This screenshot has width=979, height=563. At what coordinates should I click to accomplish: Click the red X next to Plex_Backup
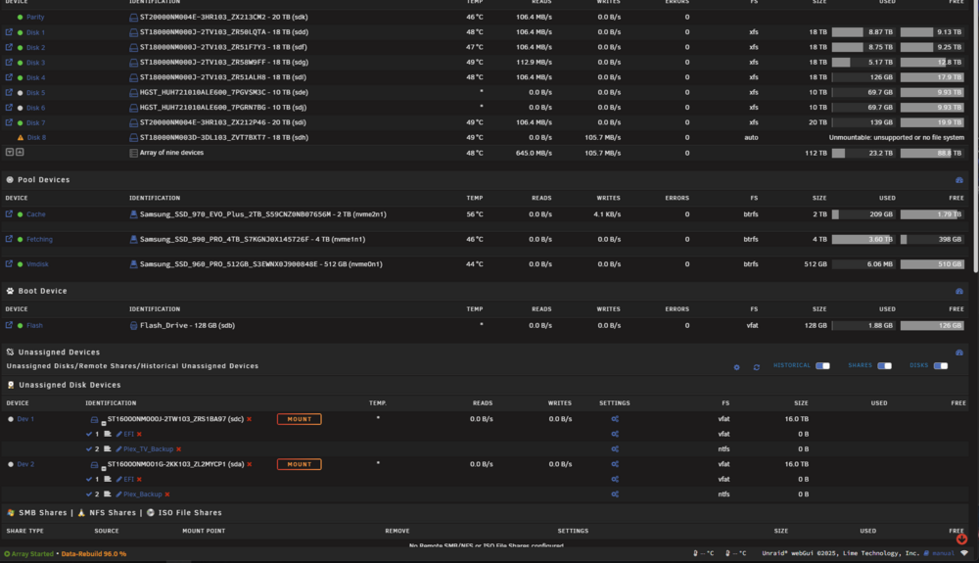[167, 494]
